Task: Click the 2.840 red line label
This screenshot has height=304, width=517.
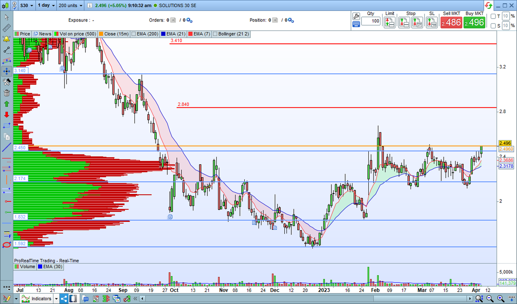Action: click(183, 104)
